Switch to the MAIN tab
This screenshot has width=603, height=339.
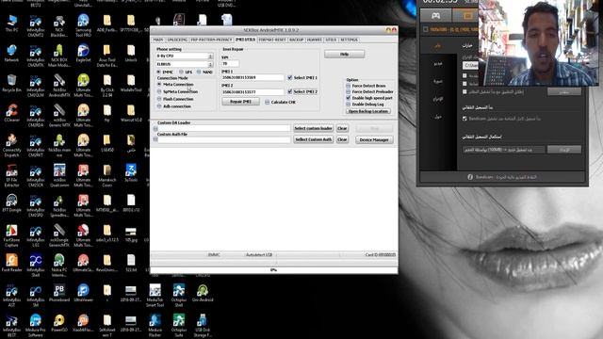coord(158,40)
